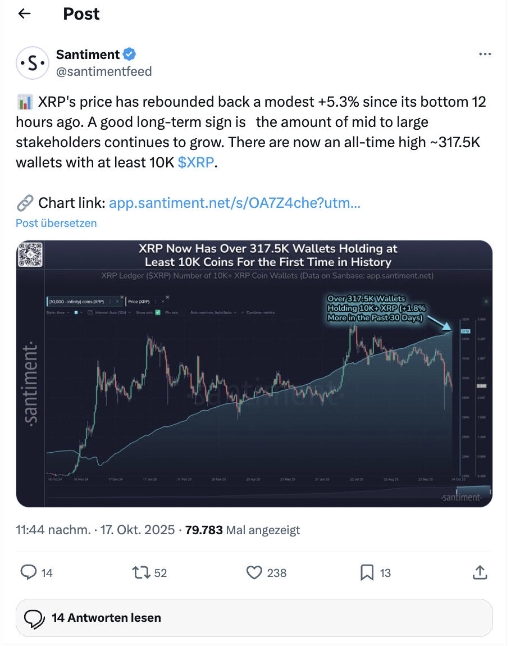This screenshot has width=511, height=646.
Task: Repost this post via retweet icon
Action: (140, 572)
